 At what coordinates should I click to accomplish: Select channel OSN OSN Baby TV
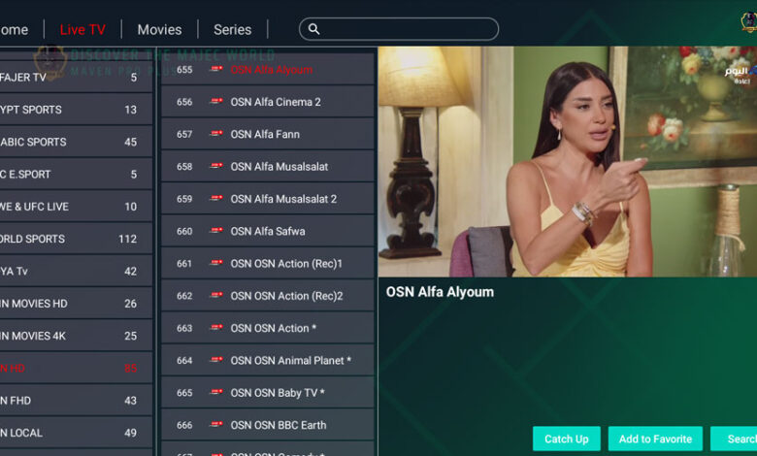coord(268,393)
